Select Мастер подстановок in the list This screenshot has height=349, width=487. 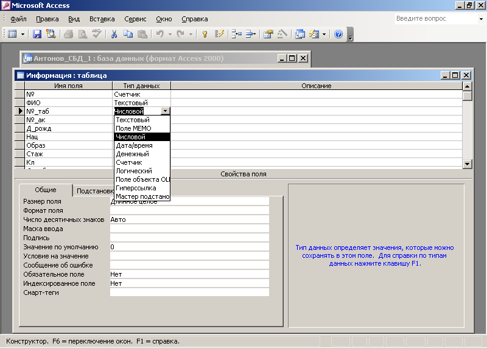[142, 196]
